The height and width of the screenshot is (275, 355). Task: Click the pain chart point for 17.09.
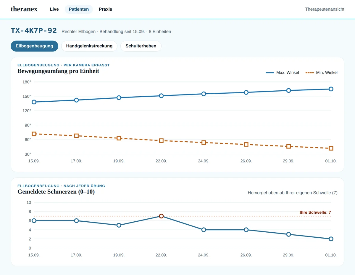[x=76, y=220]
